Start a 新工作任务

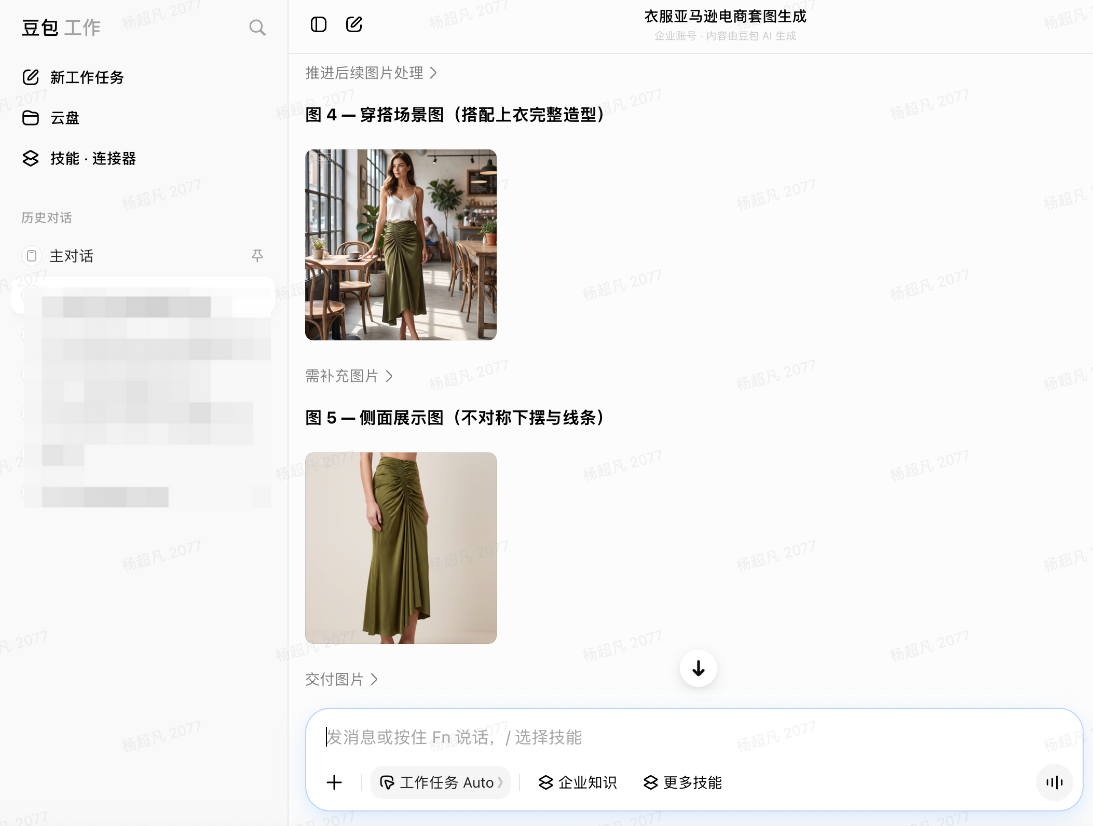[x=73, y=77]
